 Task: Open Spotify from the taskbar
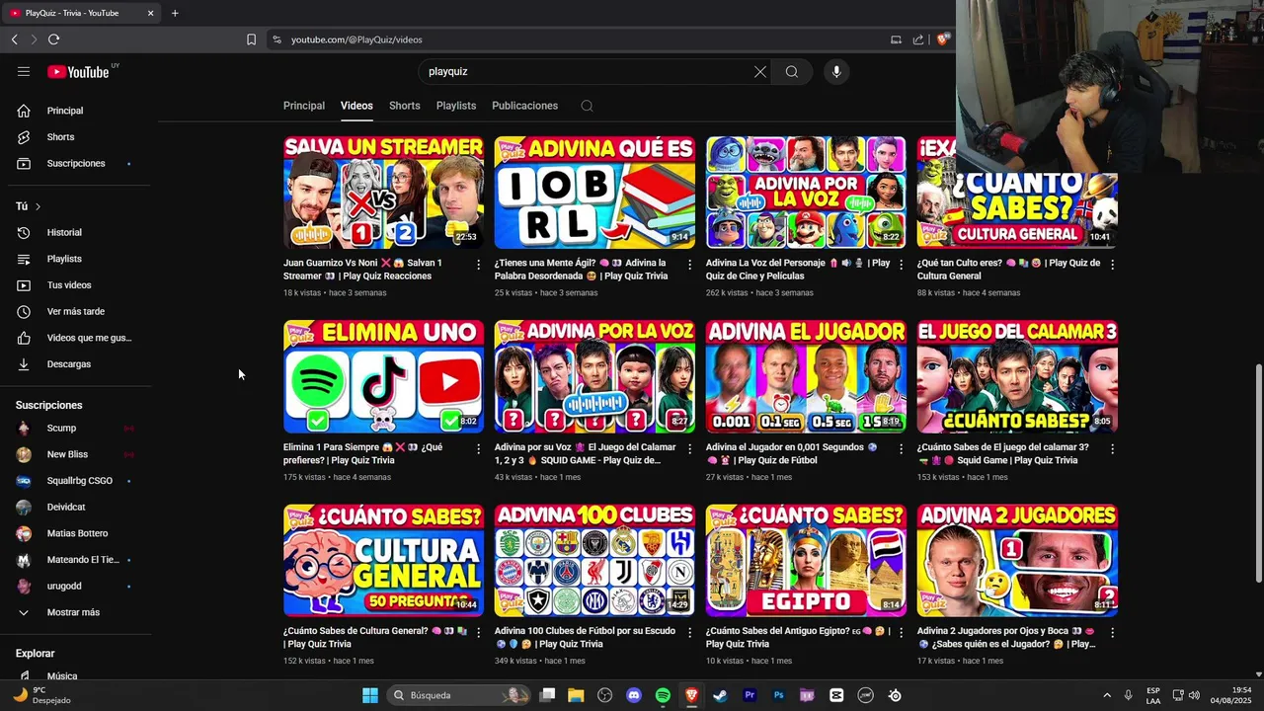[663, 695]
